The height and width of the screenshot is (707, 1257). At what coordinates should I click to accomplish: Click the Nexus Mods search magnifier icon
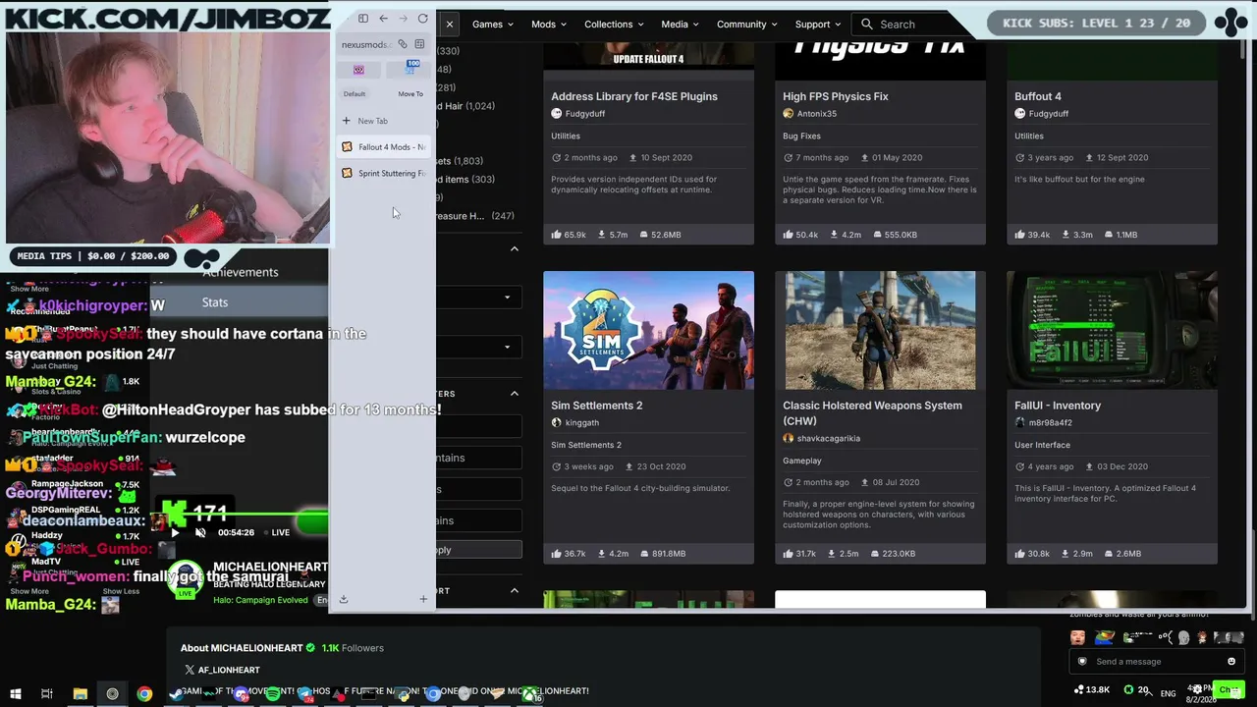(x=866, y=25)
